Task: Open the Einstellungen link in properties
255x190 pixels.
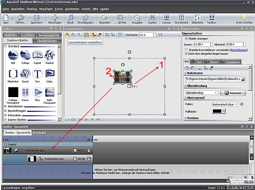Action: click(239, 50)
